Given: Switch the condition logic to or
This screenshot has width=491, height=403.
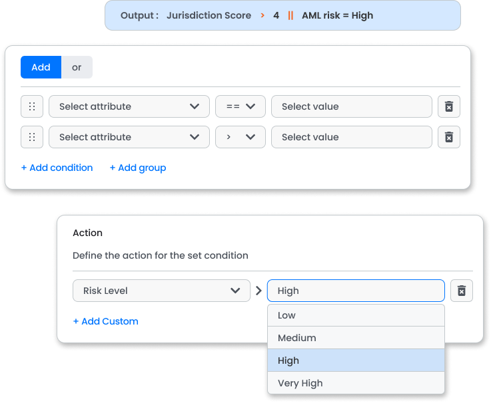Looking at the screenshot, I should (77, 67).
